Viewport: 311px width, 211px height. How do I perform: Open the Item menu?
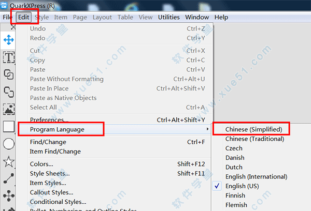61,18
